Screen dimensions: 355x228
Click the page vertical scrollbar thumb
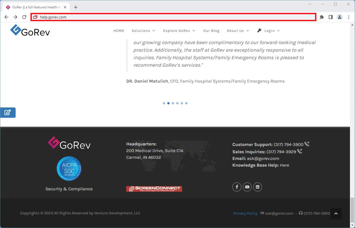pyautogui.click(x=352, y=210)
